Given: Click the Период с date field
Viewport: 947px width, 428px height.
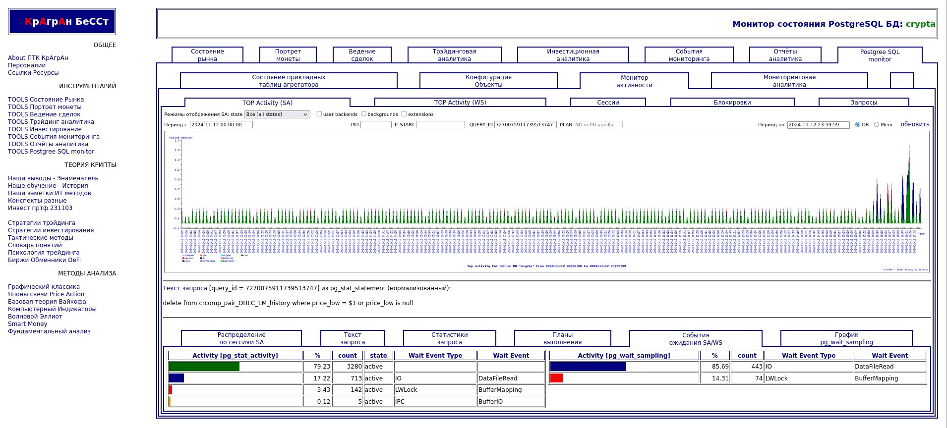Looking at the screenshot, I should (221, 125).
